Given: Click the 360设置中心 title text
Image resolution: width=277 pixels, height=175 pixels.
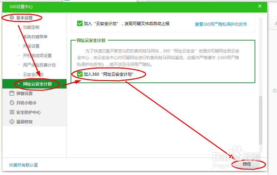Looking at the screenshot, I should (x=21, y=7).
